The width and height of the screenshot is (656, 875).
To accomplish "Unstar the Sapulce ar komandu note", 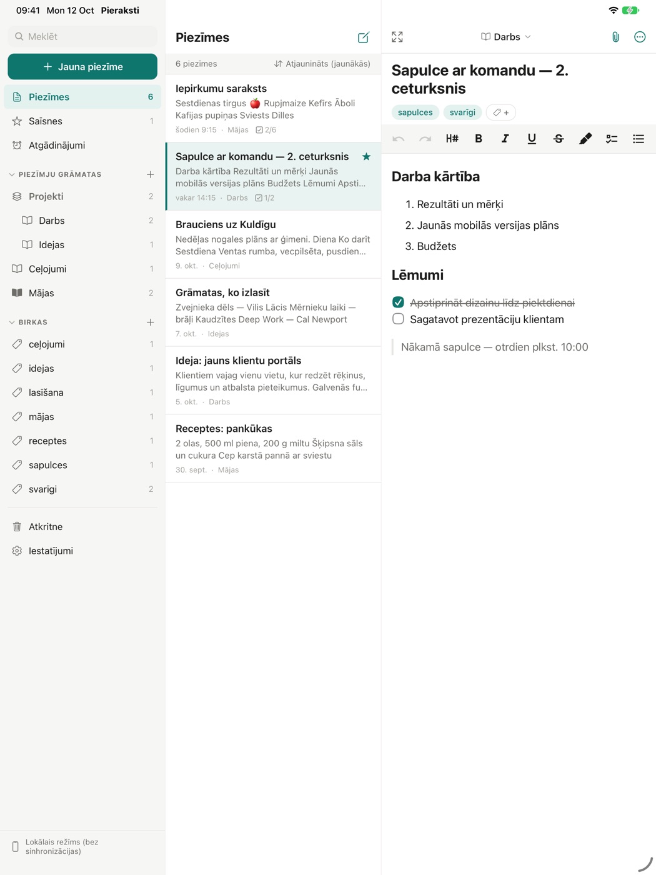I will coord(367,157).
